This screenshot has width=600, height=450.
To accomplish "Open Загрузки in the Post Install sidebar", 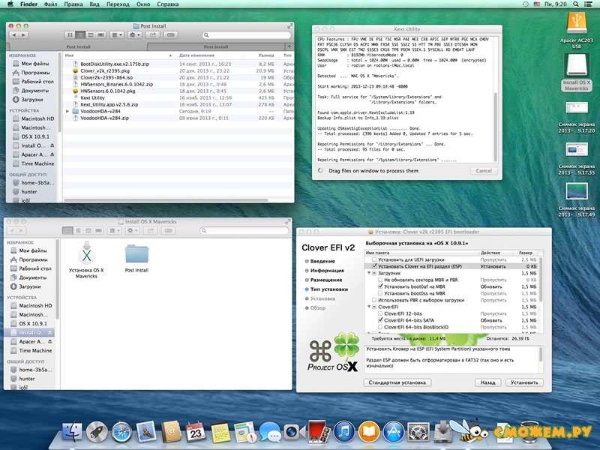I will 32,100.
